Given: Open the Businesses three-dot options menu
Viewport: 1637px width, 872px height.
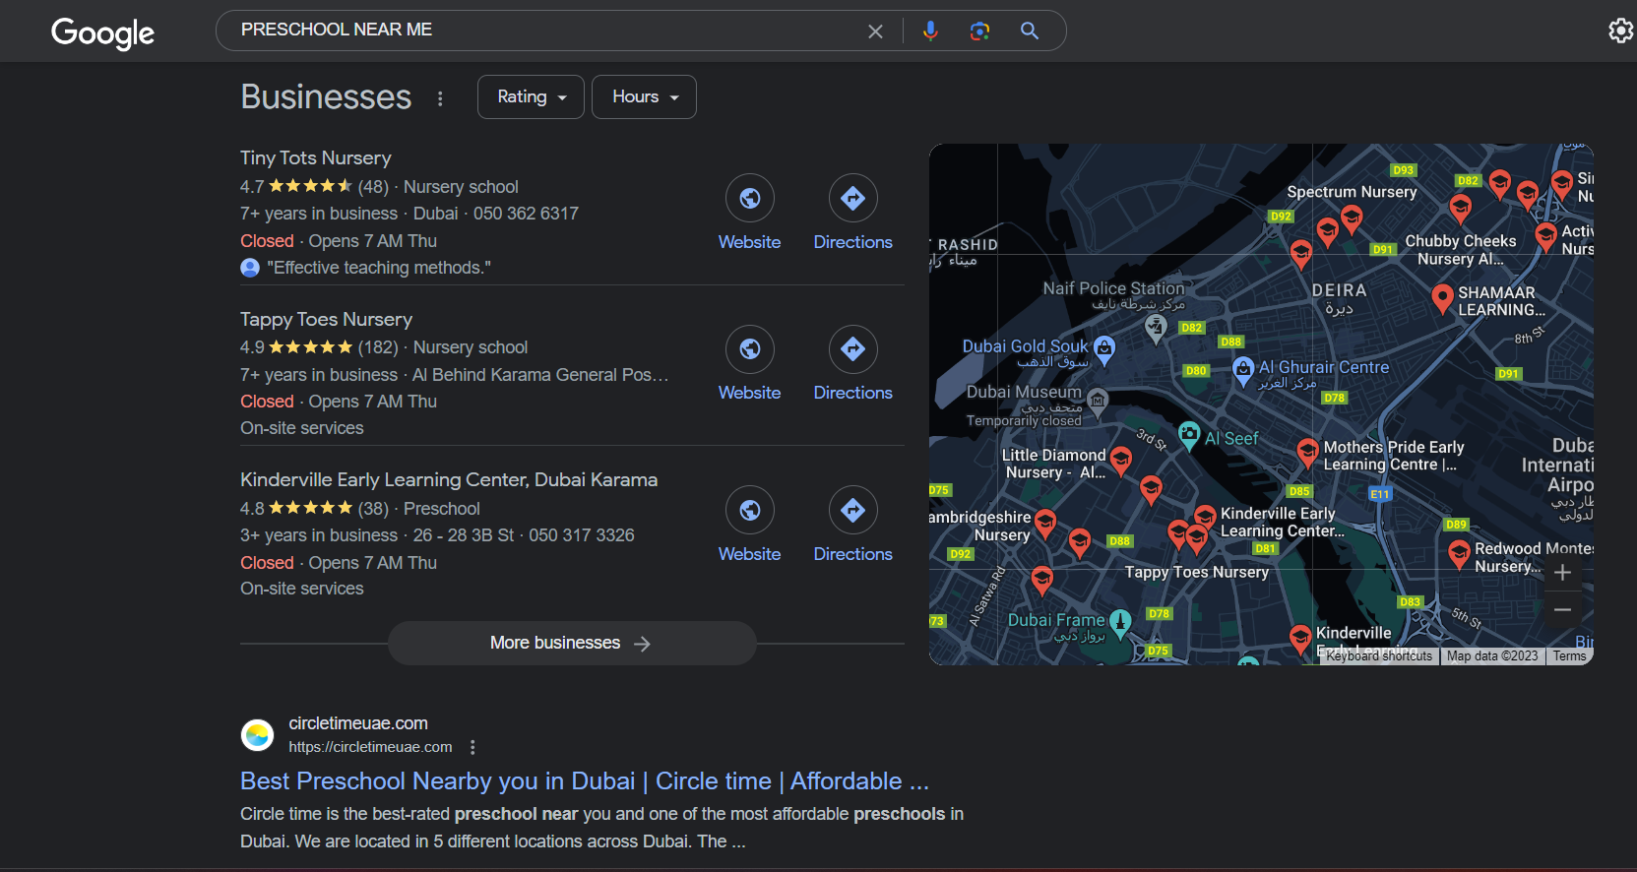Looking at the screenshot, I should pyautogui.click(x=440, y=98).
